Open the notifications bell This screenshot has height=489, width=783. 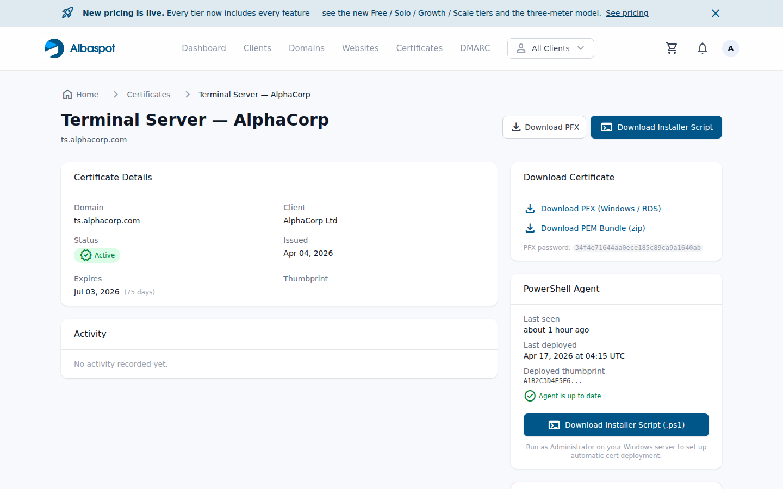click(x=703, y=48)
